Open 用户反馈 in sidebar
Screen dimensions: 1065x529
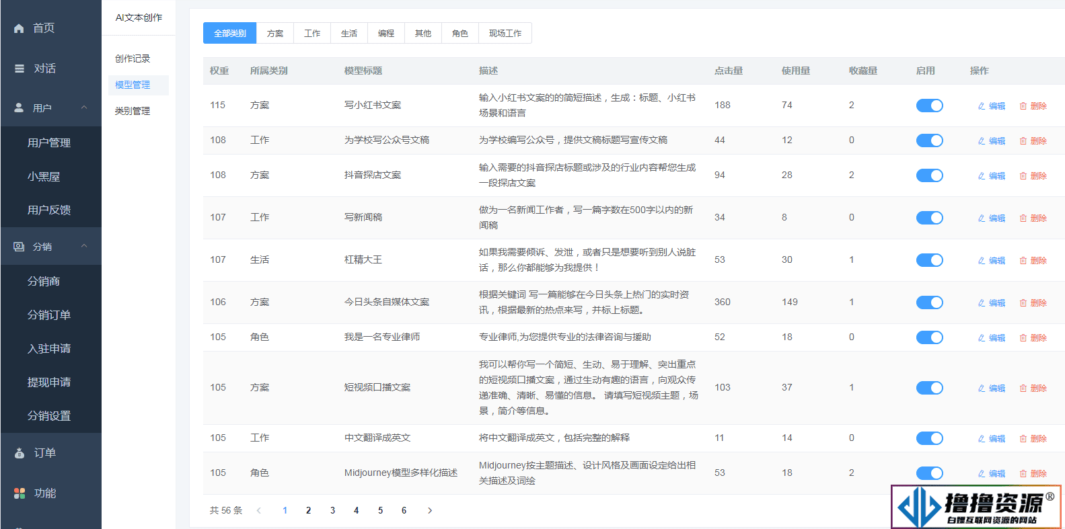pos(50,210)
